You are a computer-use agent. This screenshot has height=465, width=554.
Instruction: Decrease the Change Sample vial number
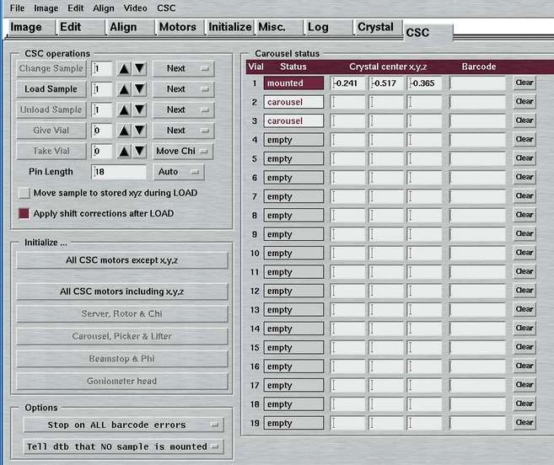[140, 69]
